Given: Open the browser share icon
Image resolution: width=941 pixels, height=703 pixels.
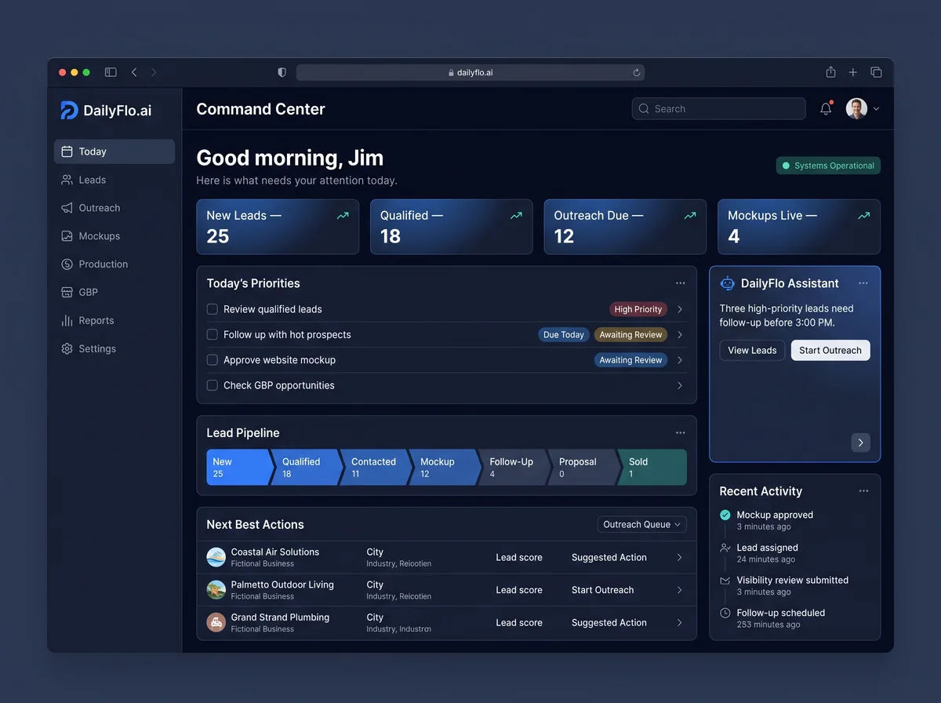Looking at the screenshot, I should point(830,72).
